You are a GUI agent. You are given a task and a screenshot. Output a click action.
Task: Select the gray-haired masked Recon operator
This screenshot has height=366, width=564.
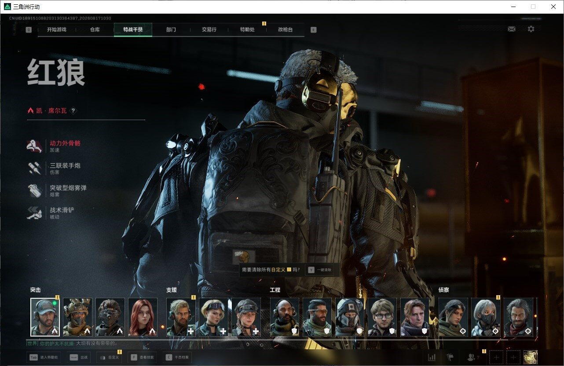486,317
